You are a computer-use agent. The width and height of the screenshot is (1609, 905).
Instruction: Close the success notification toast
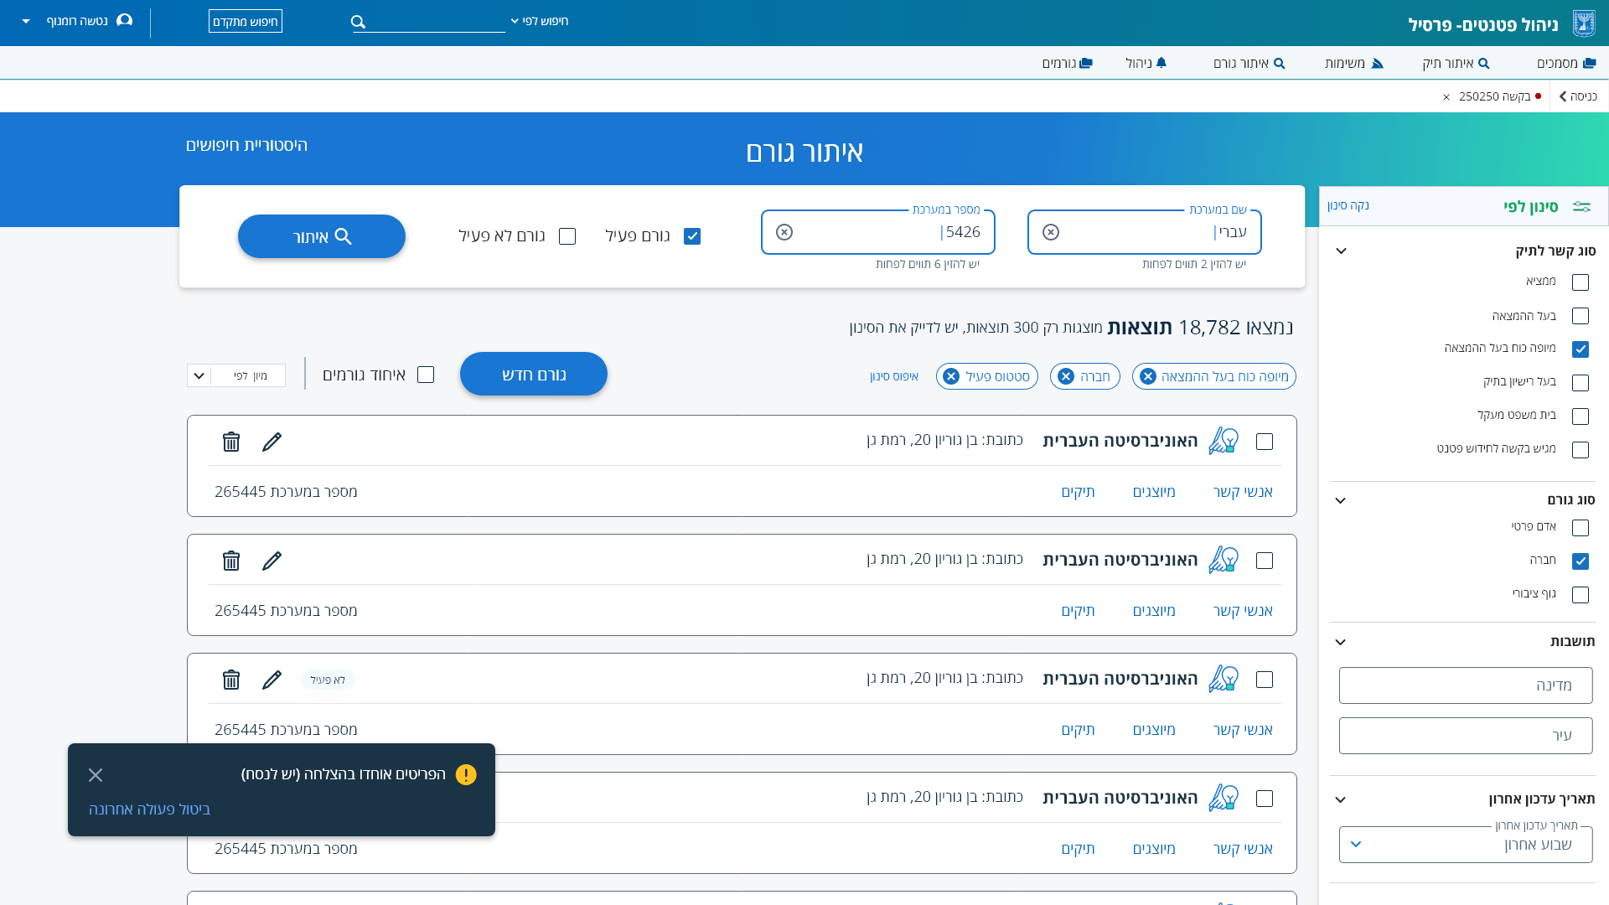pyautogui.click(x=96, y=775)
